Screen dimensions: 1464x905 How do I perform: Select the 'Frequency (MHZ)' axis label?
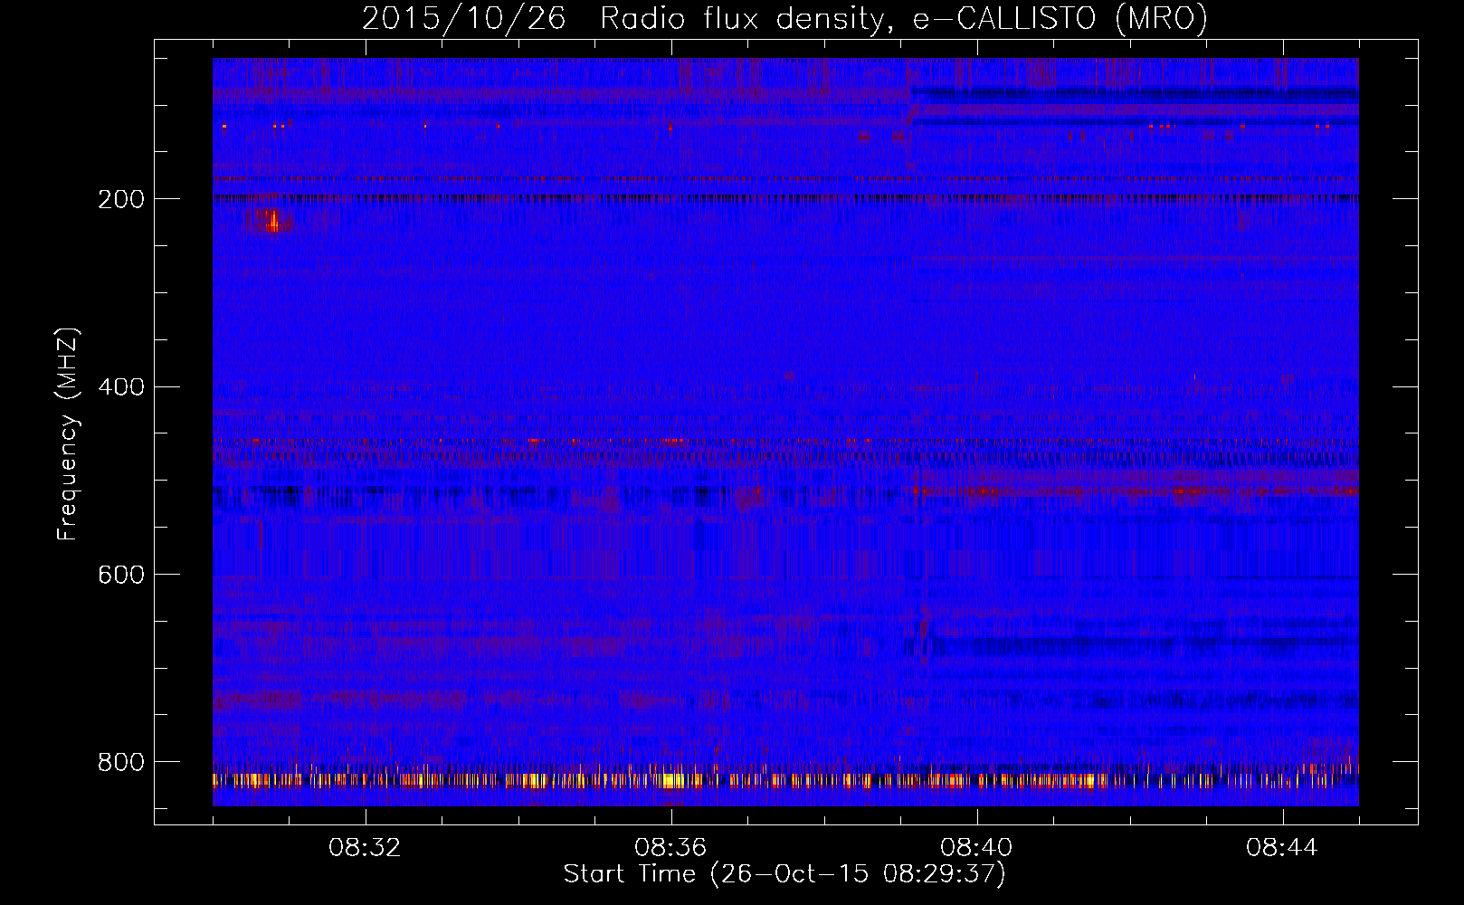[68, 433]
